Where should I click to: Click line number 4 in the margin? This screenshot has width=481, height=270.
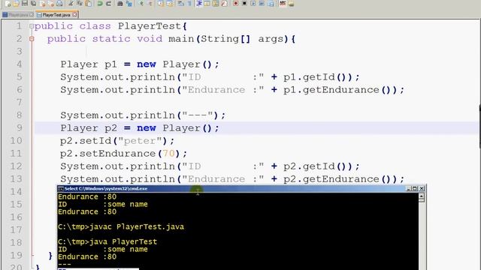click(19, 64)
